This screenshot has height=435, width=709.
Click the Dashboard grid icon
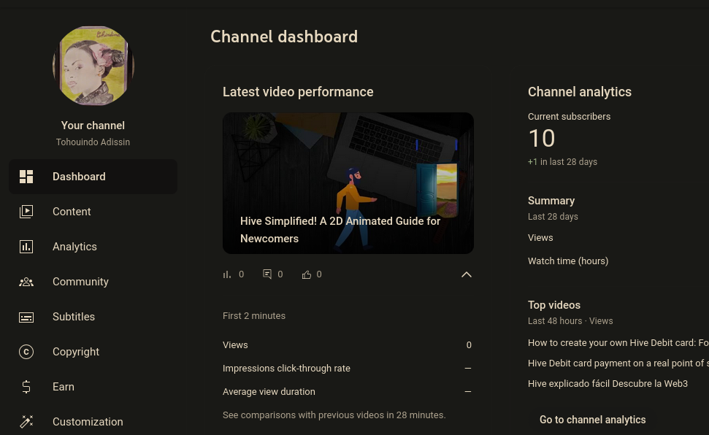(26, 177)
